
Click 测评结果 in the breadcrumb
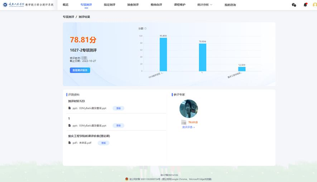[x=84, y=17]
